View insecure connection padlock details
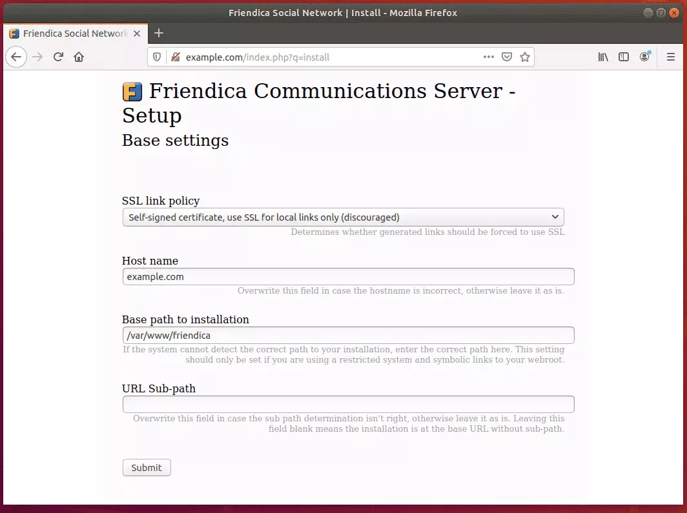The height and width of the screenshot is (513, 687). click(x=176, y=57)
